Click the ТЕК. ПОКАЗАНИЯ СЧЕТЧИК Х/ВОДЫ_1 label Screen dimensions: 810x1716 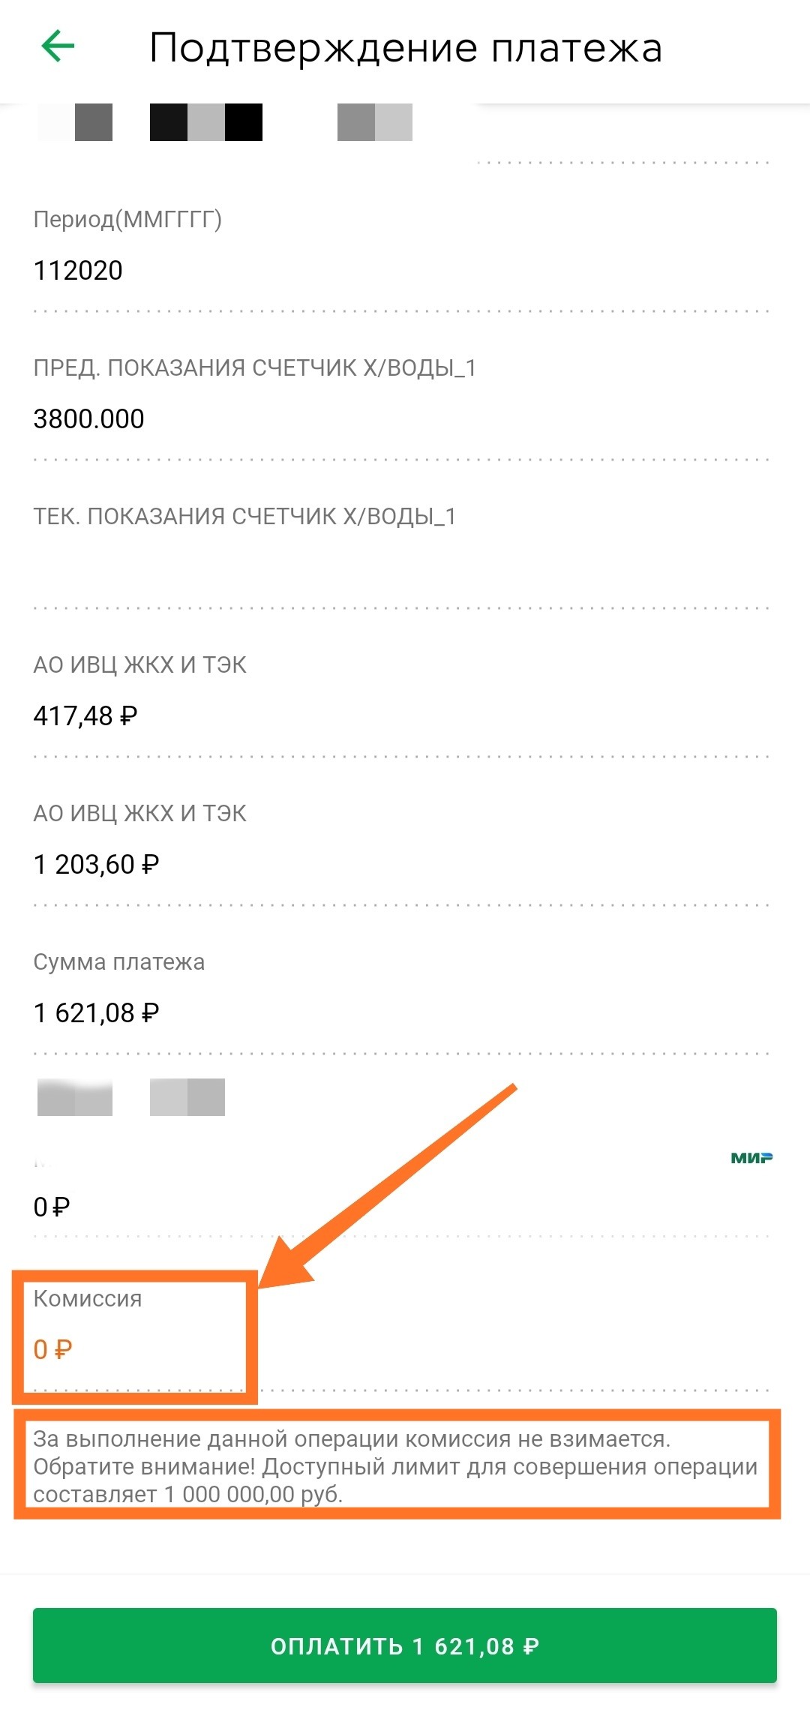coord(244,516)
